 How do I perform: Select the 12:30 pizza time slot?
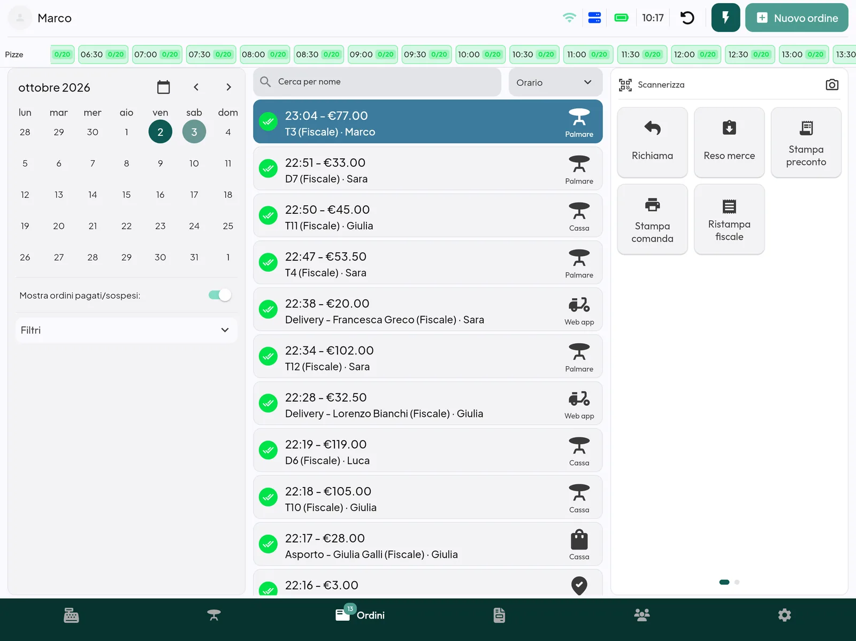[750, 55]
